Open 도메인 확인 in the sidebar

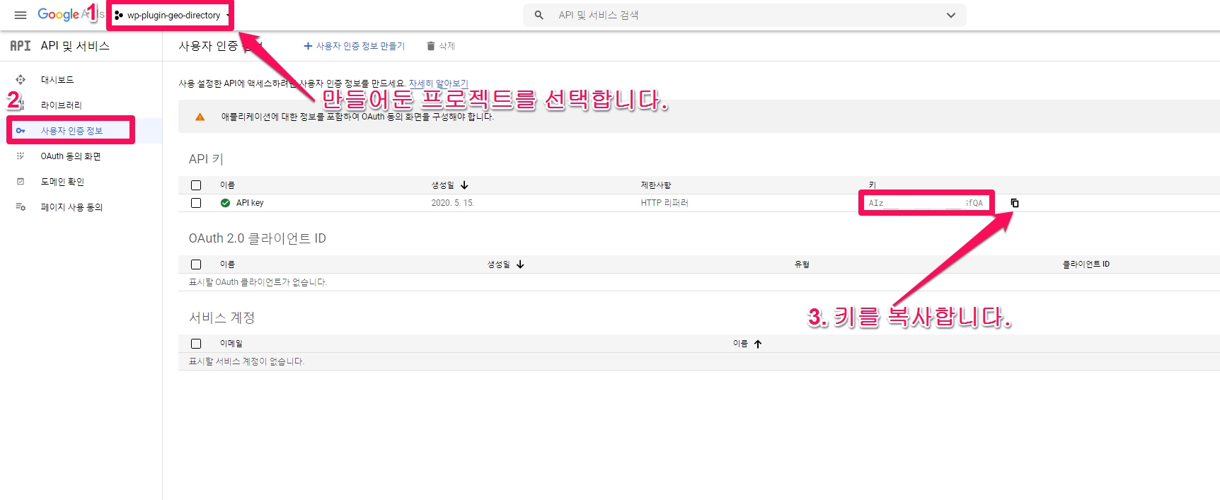(x=62, y=182)
